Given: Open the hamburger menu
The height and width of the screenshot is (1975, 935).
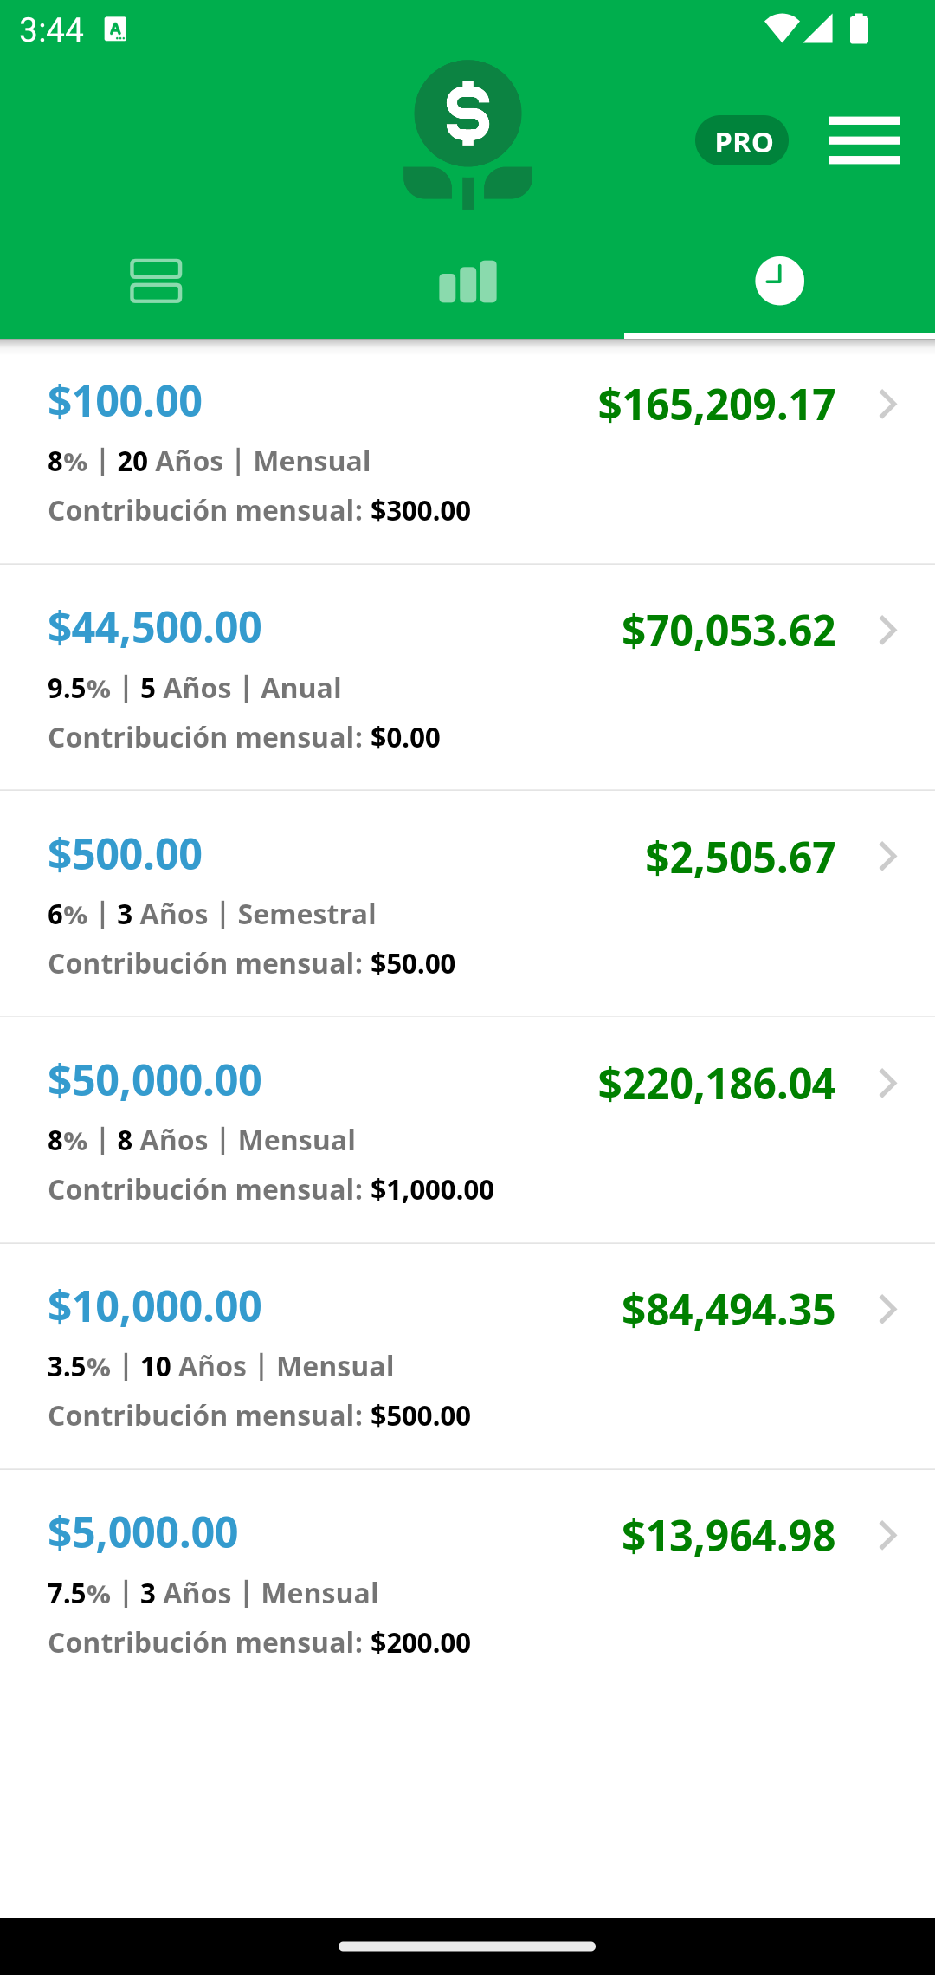Looking at the screenshot, I should tap(864, 140).
